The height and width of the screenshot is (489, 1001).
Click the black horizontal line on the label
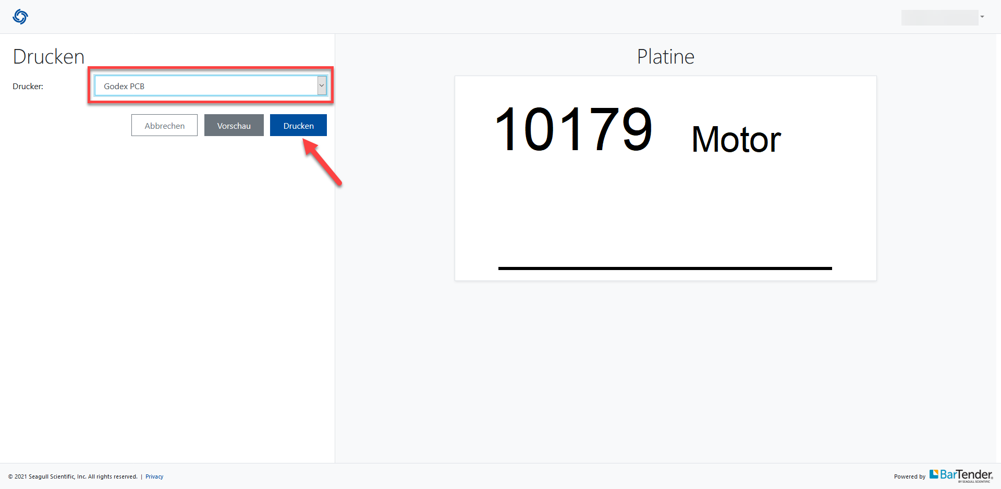coord(665,268)
